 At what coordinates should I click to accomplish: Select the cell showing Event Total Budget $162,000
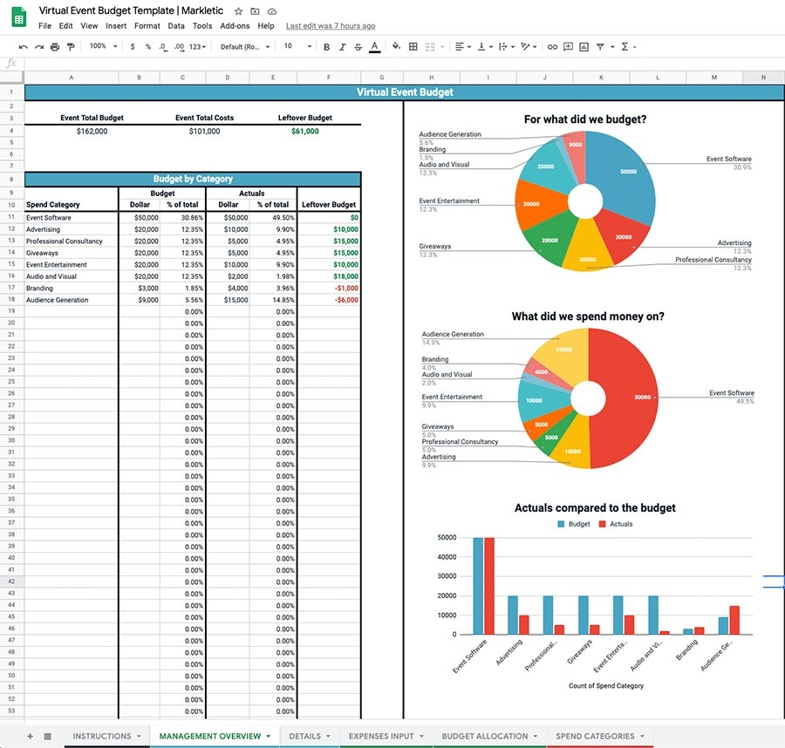coord(92,131)
